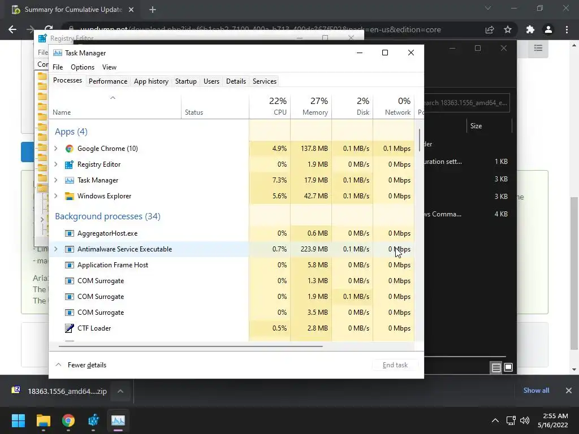Click the Registry Editor process icon
Viewport: 579px width, 434px height.
(x=69, y=164)
